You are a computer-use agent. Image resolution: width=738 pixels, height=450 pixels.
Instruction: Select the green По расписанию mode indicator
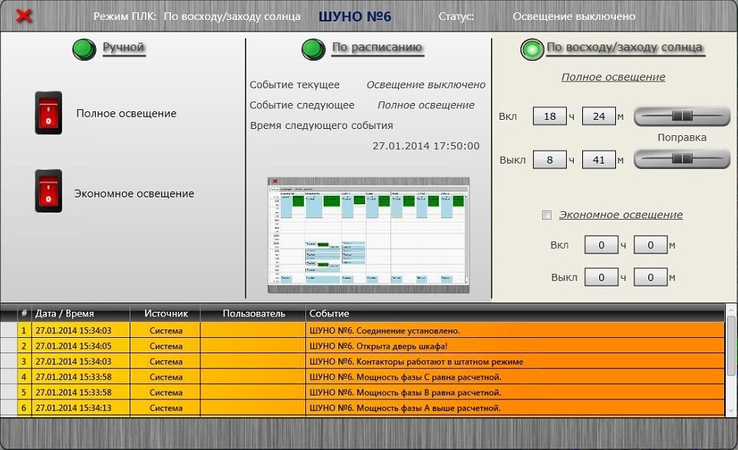(x=313, y=49)
